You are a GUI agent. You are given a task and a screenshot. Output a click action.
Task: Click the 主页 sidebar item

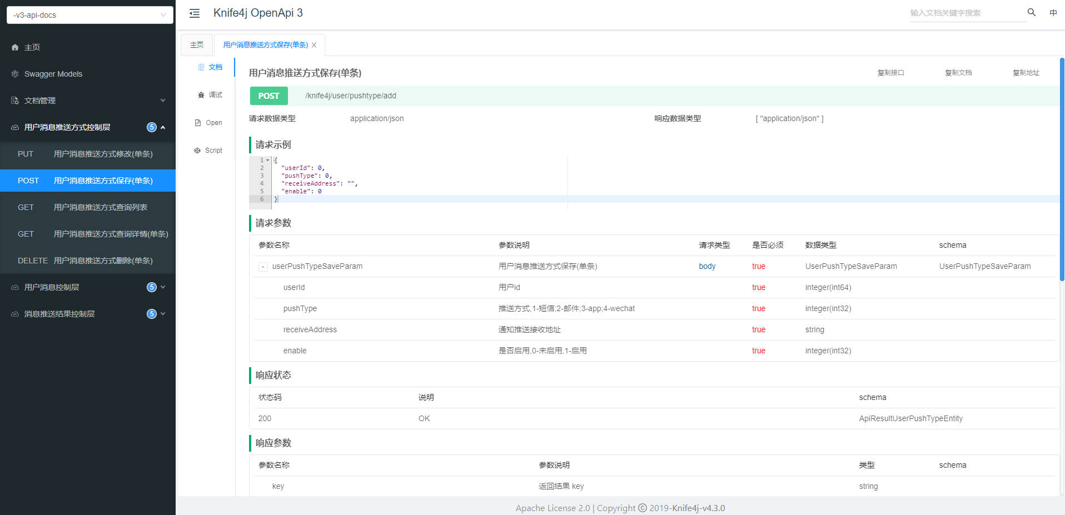(x=88, y=47)
